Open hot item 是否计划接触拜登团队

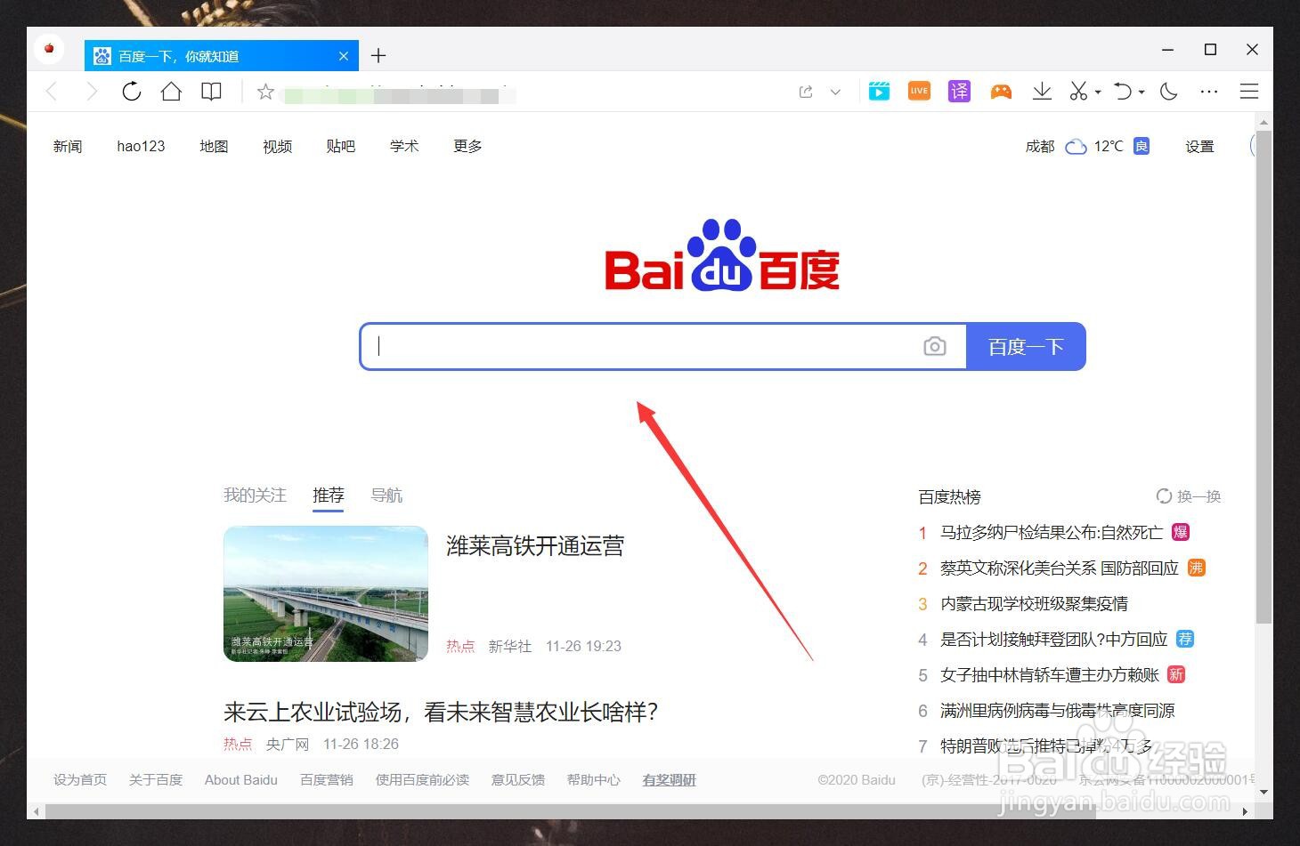tap(1053, 639)
